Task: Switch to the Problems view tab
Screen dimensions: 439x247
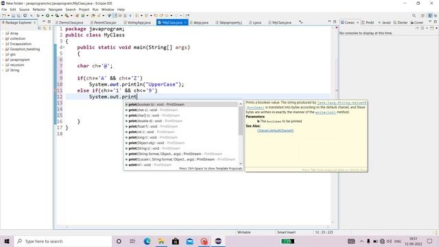Action: click(368, 23)
